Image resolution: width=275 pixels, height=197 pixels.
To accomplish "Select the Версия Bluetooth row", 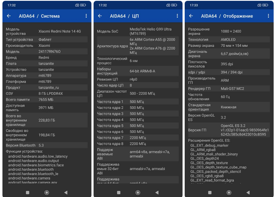I will click(x=46, y=145).
